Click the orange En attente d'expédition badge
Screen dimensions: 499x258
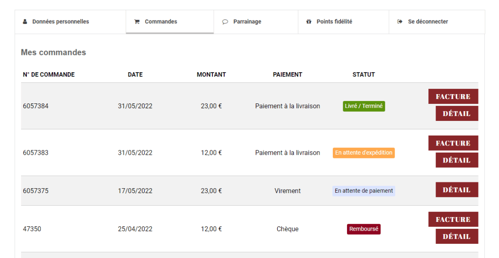pos(364,153)
